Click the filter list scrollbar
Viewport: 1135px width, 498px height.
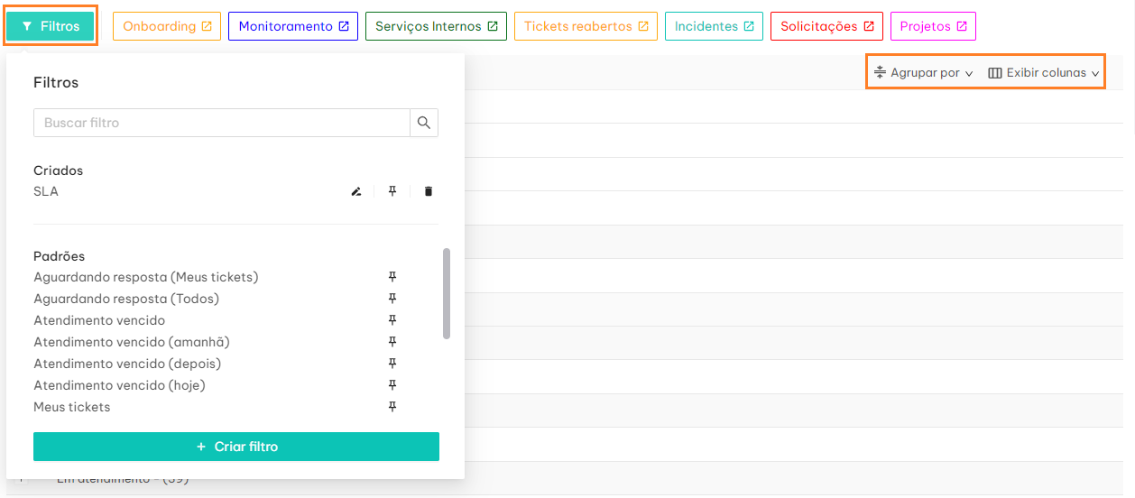pos(447,293)
